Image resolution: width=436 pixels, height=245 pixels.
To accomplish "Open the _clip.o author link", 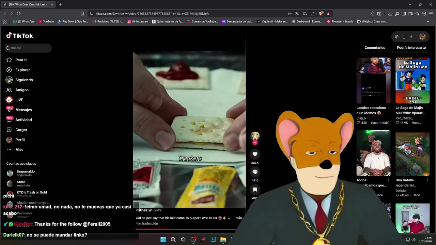I will [361, 118].
